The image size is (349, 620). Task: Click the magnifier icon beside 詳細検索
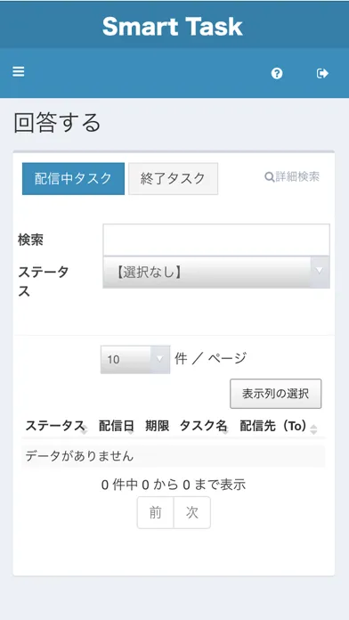tap(269, 177)
